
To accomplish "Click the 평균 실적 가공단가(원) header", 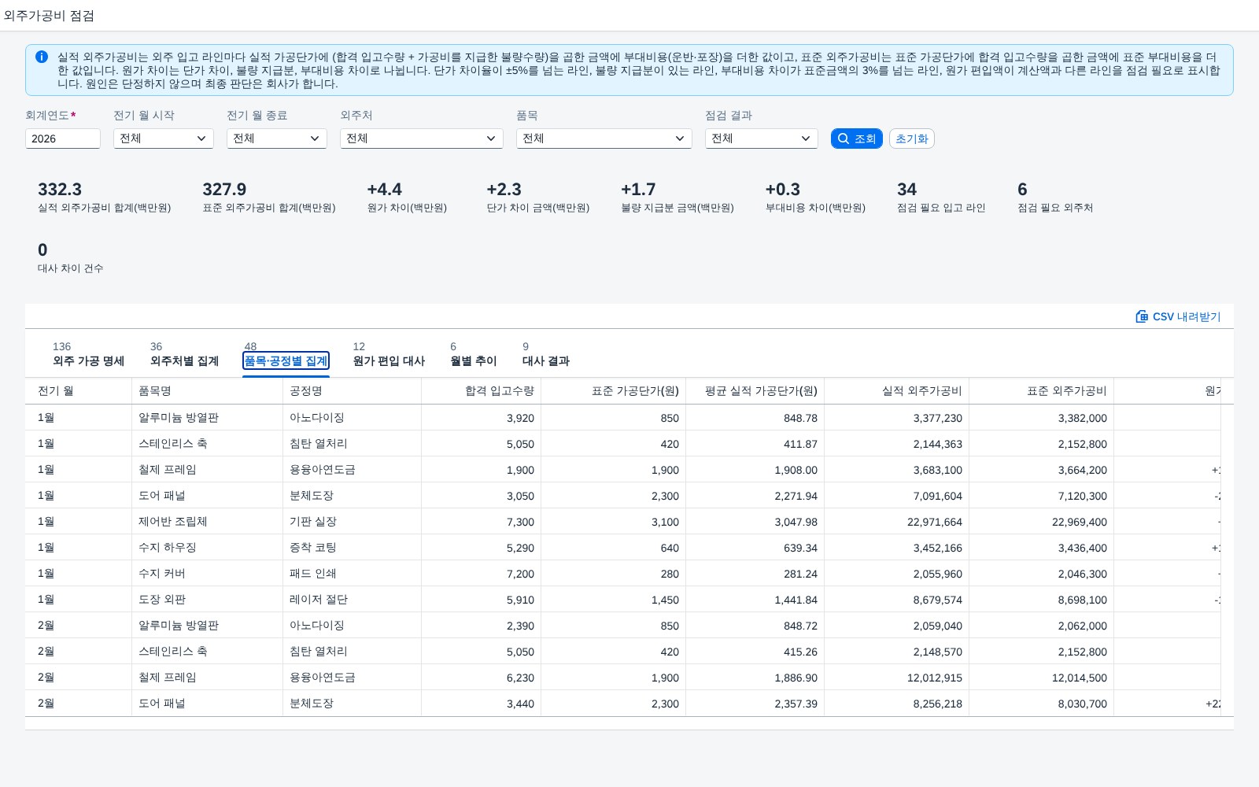I will pyautogui.click(x=755, y=391).
